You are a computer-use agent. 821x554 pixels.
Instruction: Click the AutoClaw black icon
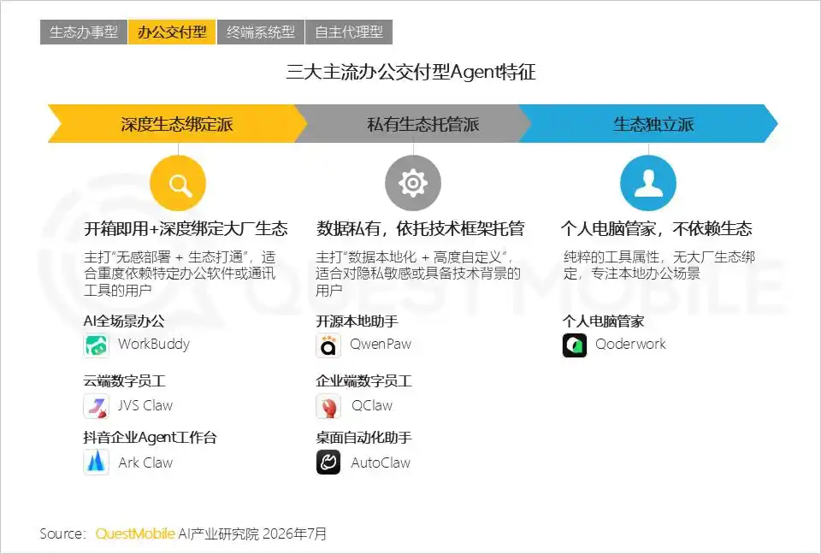pyautogui.click(x=328, y=463)
